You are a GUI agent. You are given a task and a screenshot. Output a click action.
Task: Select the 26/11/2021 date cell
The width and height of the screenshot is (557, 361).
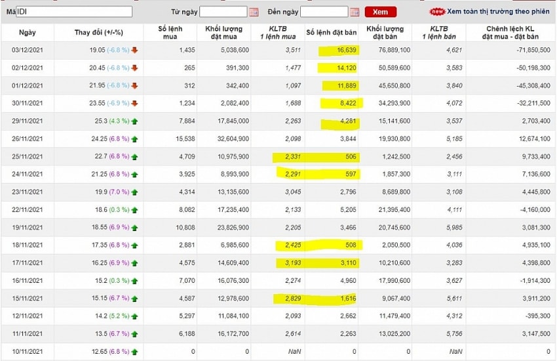[28, 139]
